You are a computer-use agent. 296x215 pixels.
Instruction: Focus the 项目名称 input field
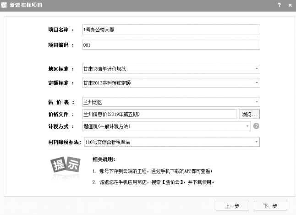(171, 29)
